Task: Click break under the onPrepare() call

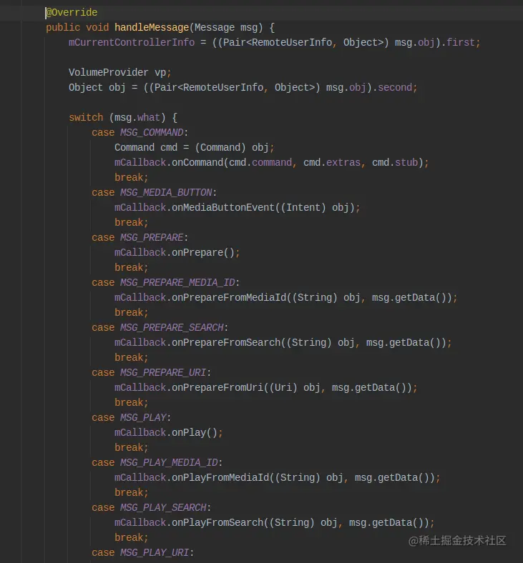Action: coord(131,268)
